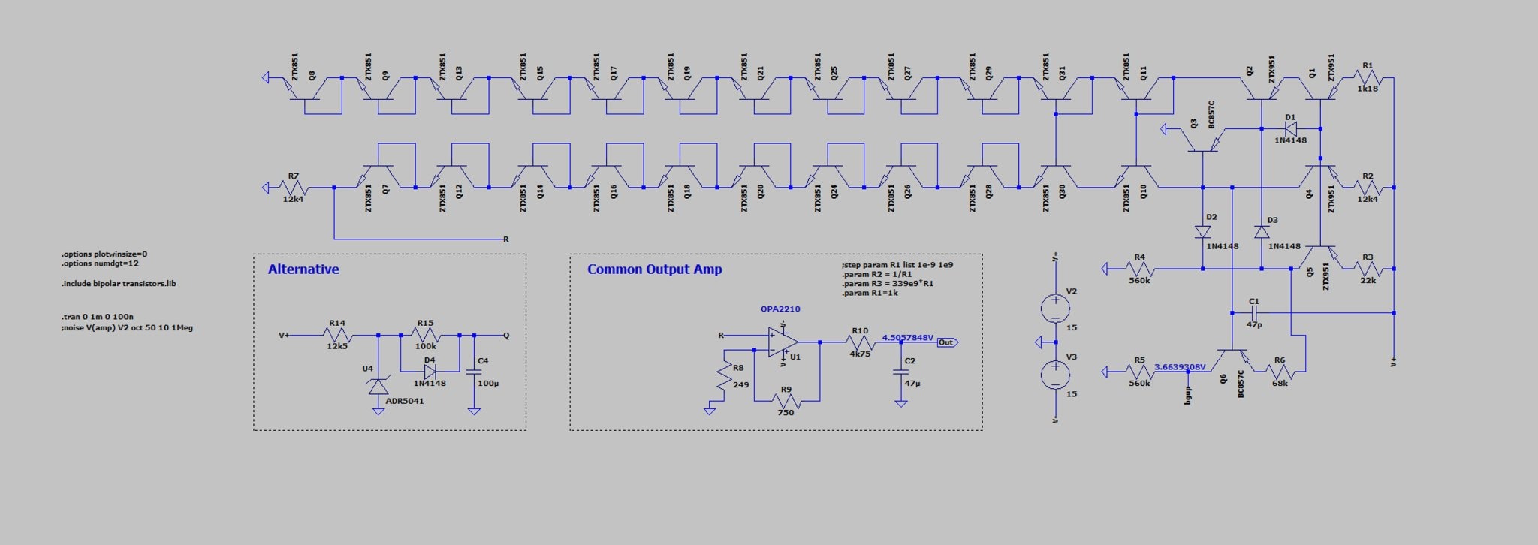Click net label 'Q' right of R15
The width and height of the screenshot is (1538, 545).
tap(506, 336)
